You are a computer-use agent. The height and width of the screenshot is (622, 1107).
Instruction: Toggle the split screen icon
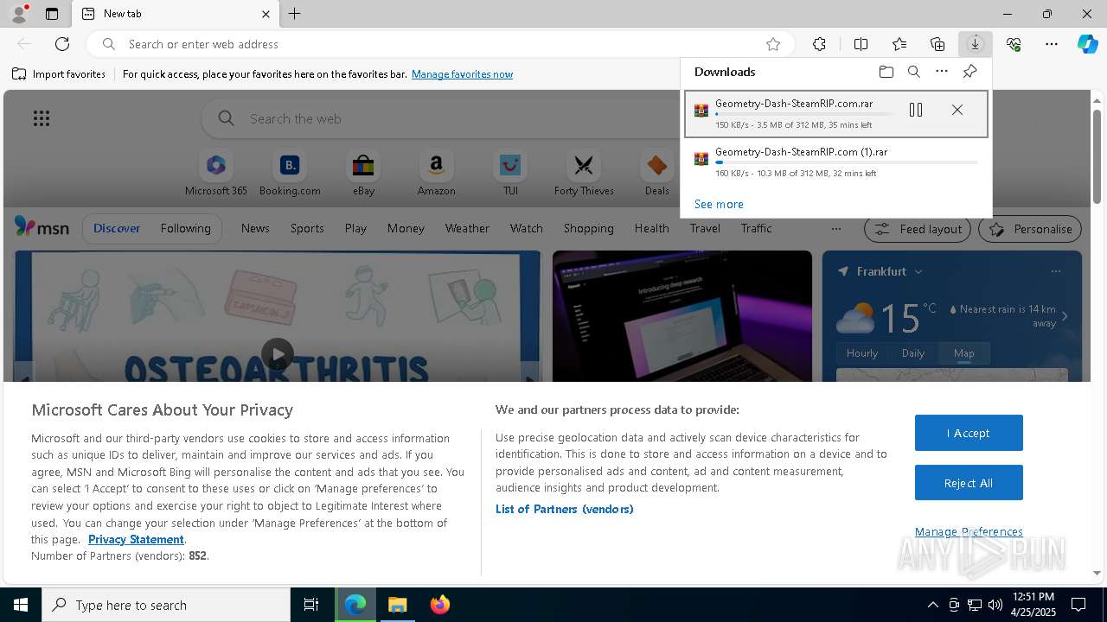coord(861,44)
